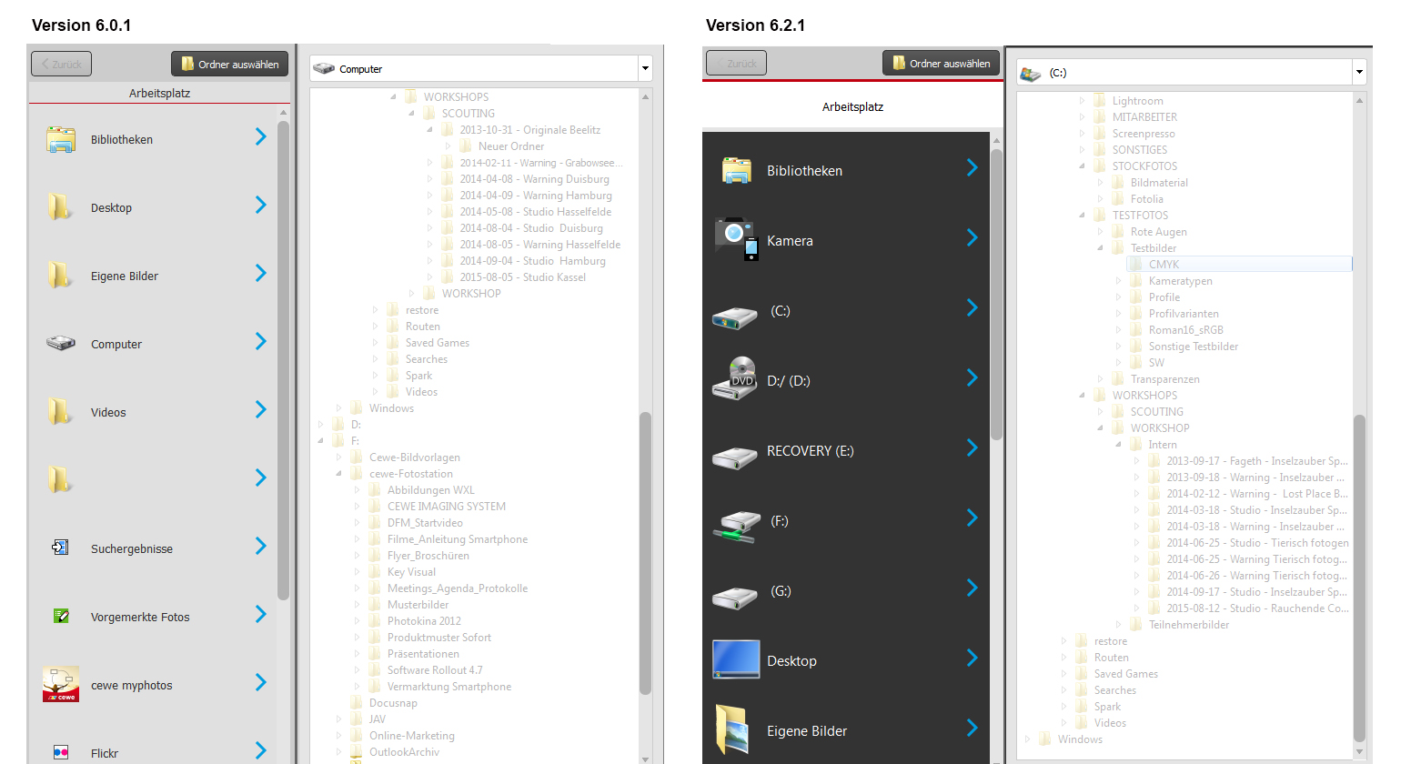The height and width of the screenshot is (764, 1411).
Task: Open the (C:) drive dropdown arrow
Action: click(x=1358, y=73)
